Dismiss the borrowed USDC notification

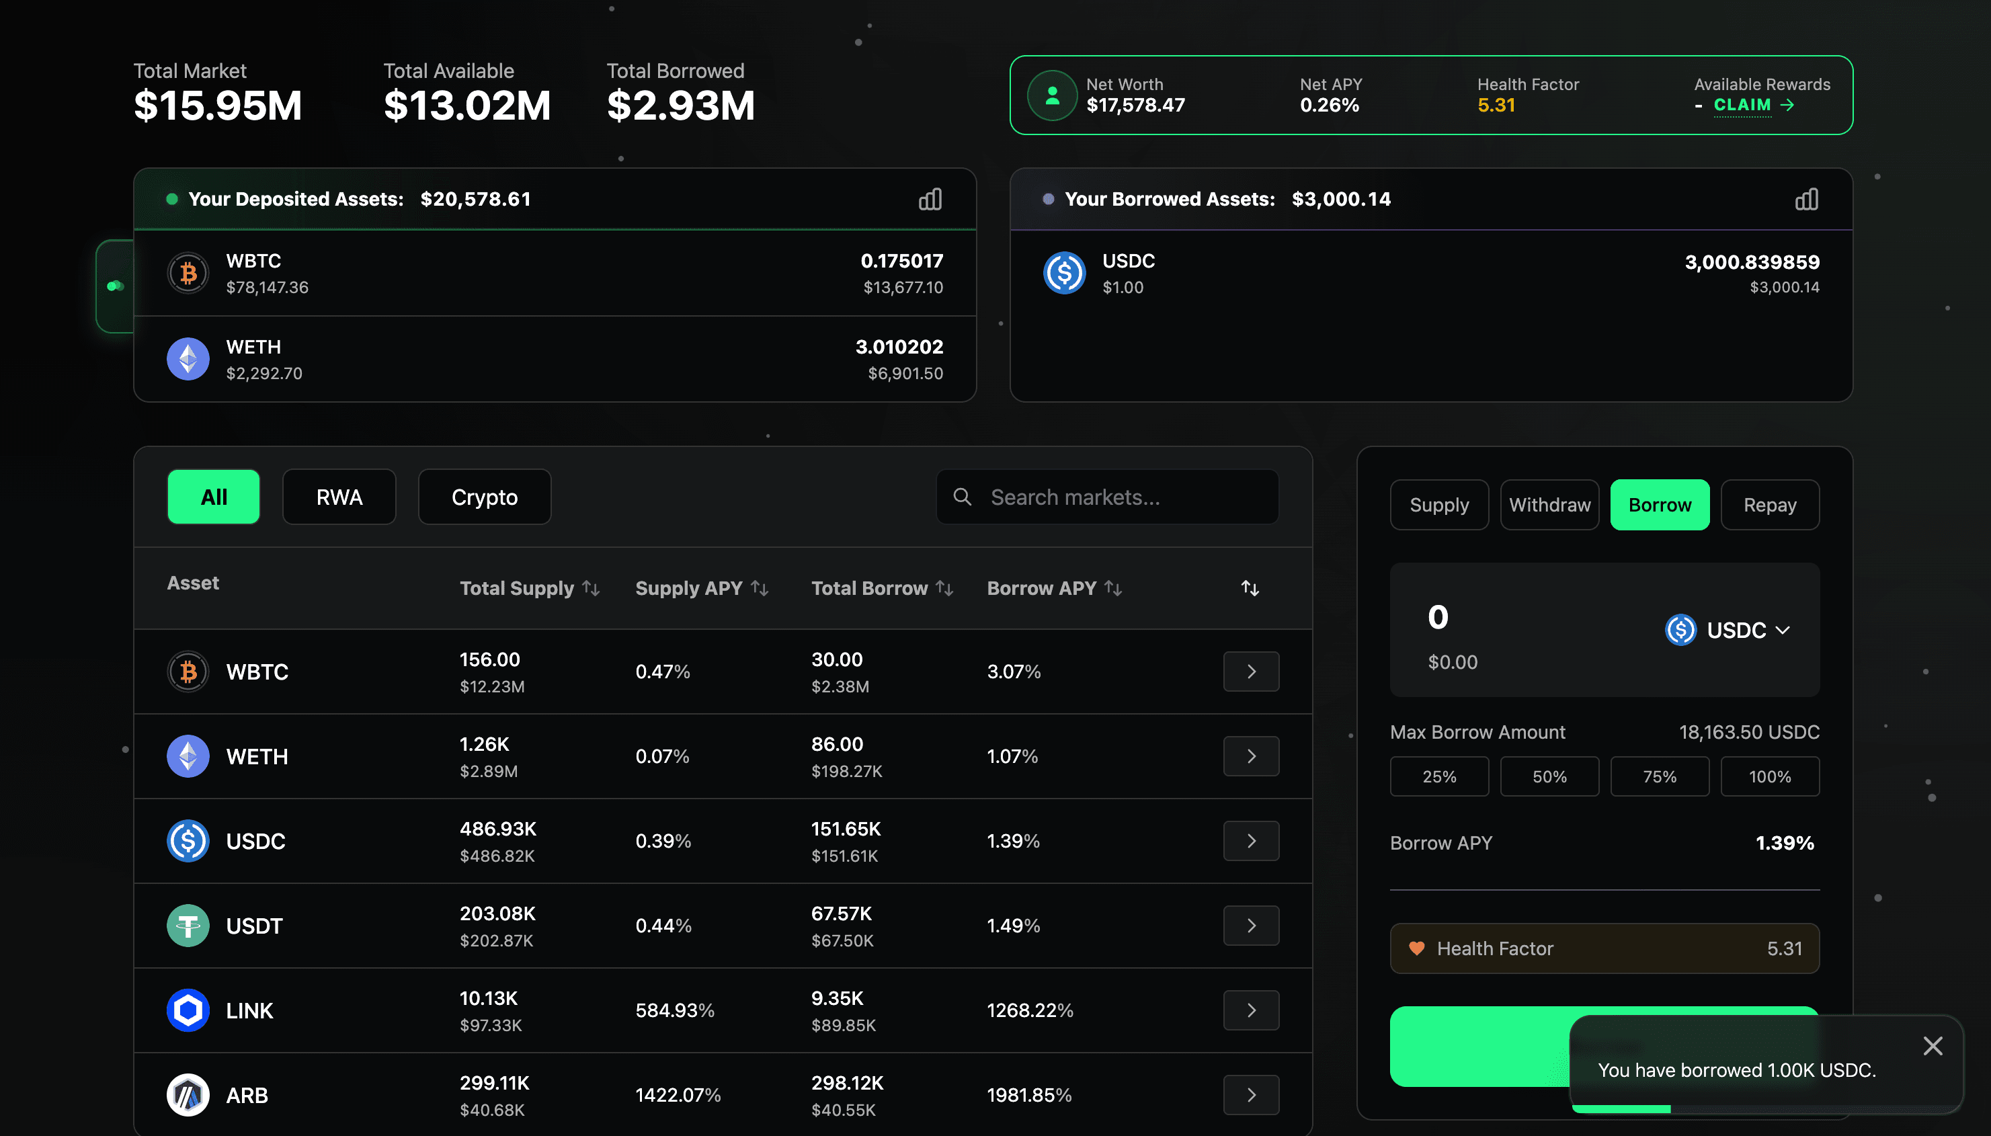tap(1933, 1045)
